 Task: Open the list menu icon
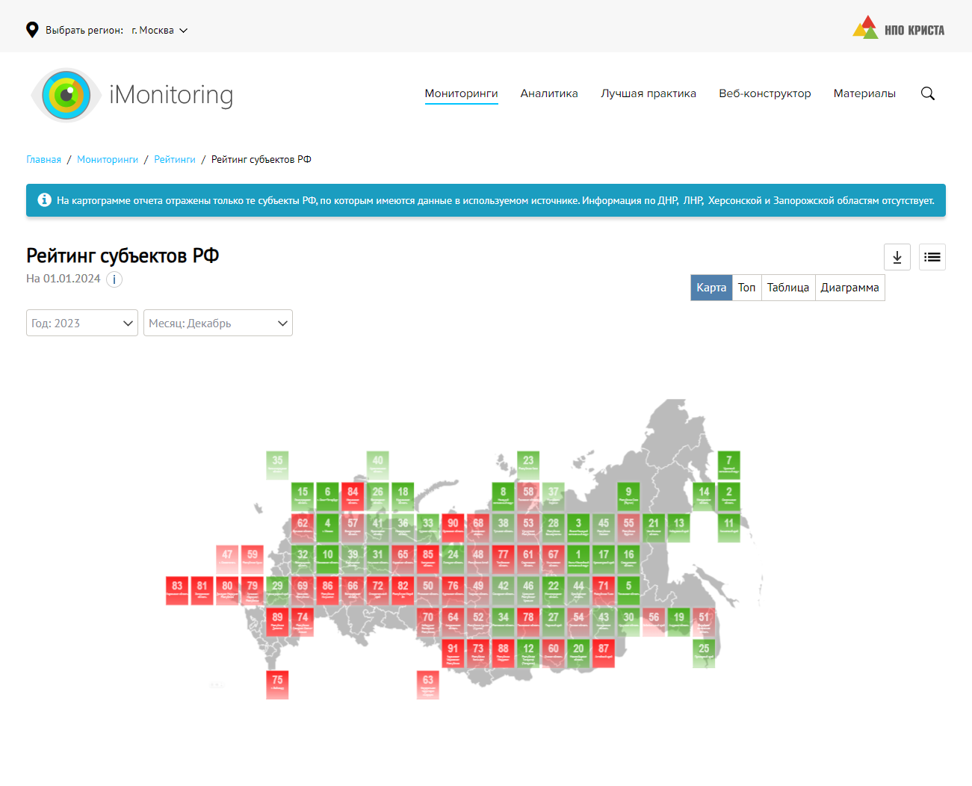pos(932,257)
